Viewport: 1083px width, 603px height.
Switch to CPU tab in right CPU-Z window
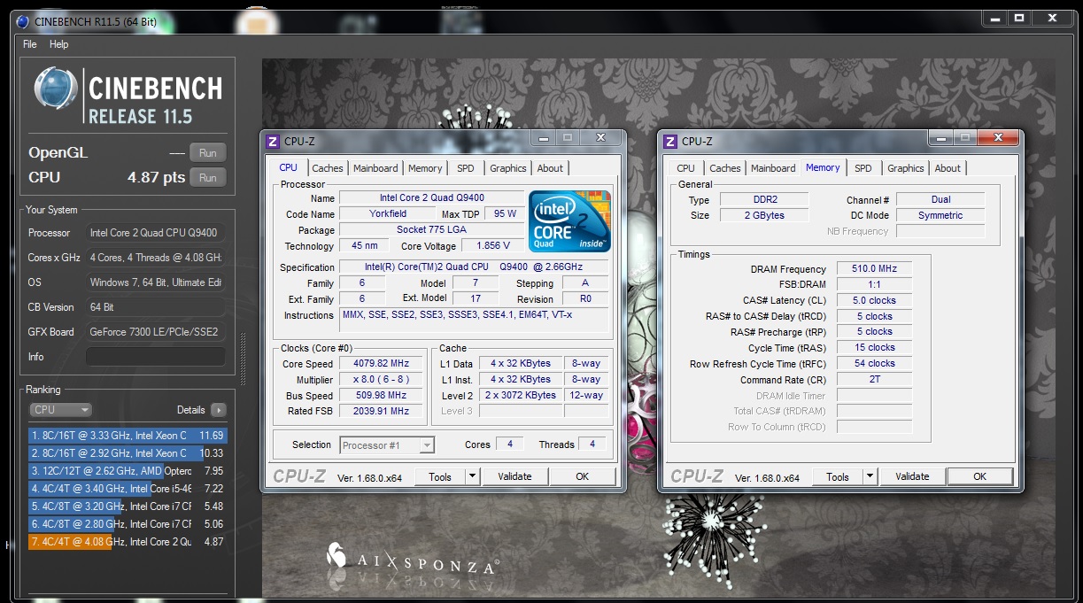pos(686,168)
